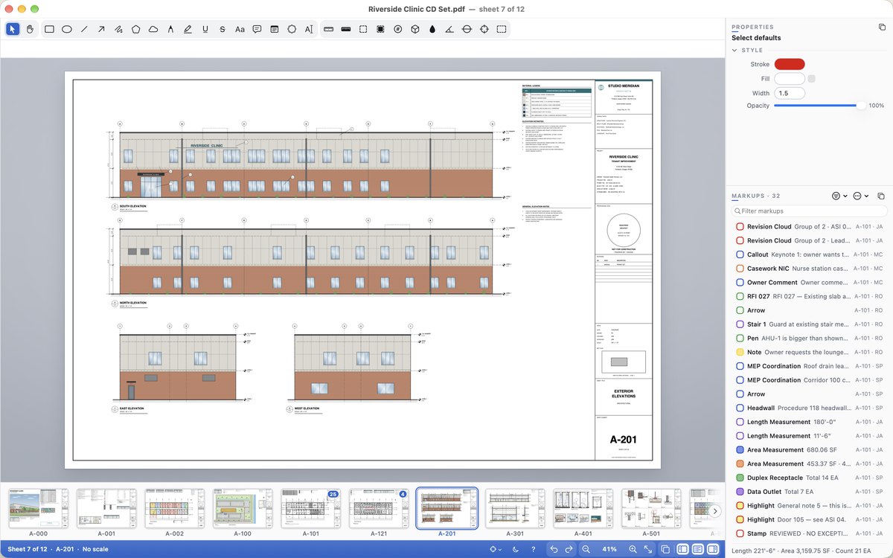The image size is (893, 558).
Task: Choose the diameter measurement tool
Action: pyautogui.click(x=467, y=29)
